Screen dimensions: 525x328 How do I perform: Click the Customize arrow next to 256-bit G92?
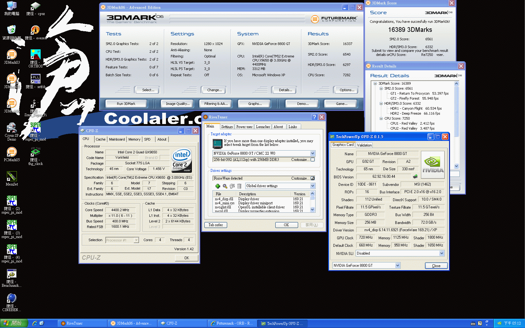coord(312,160)
